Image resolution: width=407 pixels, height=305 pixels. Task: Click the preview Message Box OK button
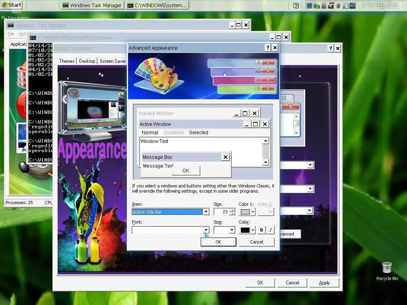pyautogui.click(x=186, y=170)
